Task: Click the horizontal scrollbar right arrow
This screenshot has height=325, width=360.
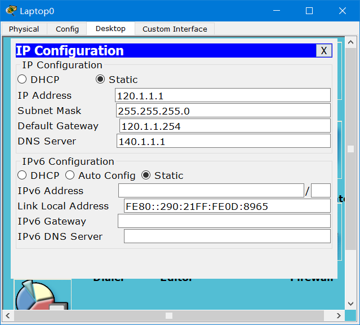Action: pos(339,315)
